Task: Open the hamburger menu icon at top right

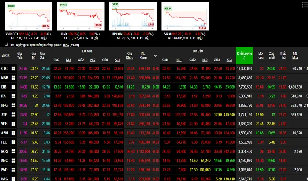Action: (x=305, y=5)
